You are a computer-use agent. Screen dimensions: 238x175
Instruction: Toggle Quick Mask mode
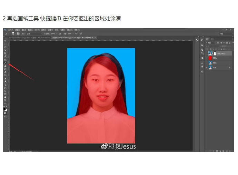[5, 113]
